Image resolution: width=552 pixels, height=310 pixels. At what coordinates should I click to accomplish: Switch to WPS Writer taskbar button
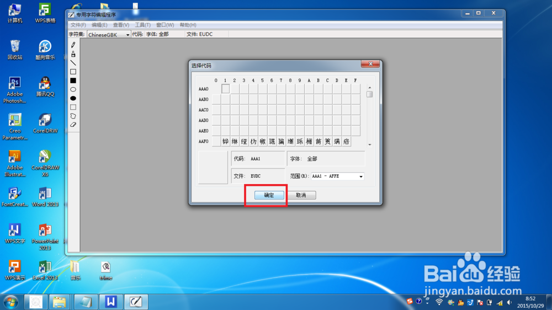tap(110, 302)
